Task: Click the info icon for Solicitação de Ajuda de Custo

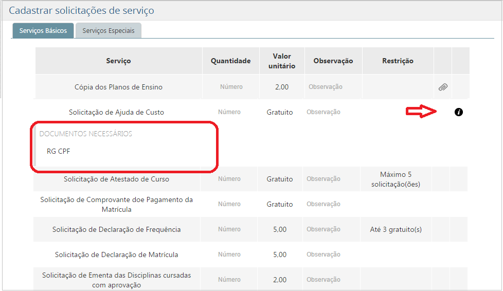Action: coord(459,112)
